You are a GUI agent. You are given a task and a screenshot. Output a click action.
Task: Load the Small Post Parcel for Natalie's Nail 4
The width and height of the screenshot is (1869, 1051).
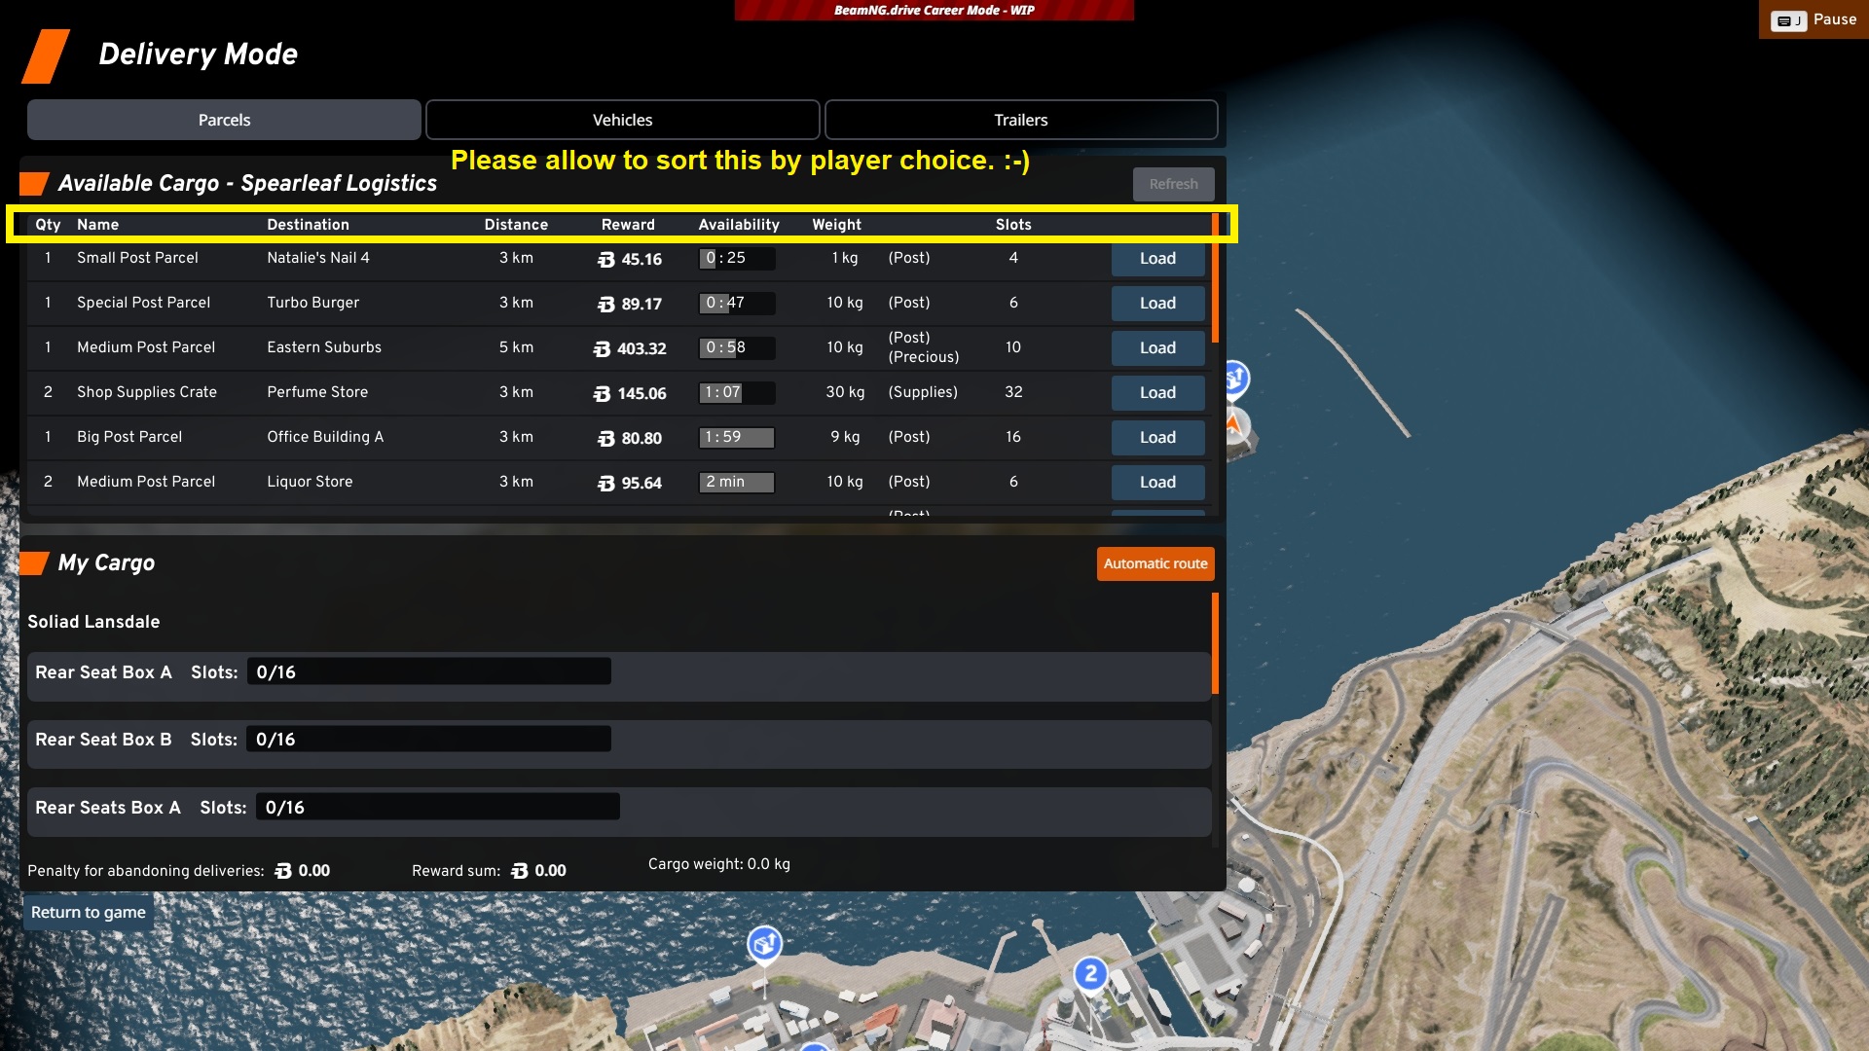point(1157,259)
